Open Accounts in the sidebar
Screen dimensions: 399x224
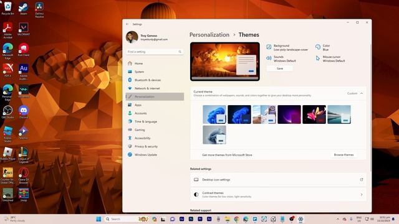[x=155, y=113]
